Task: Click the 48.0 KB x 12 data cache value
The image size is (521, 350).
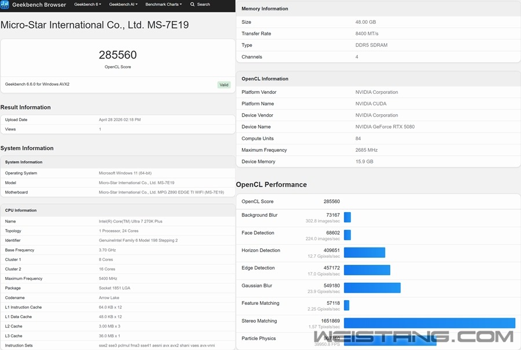Action: coord(111,317)
